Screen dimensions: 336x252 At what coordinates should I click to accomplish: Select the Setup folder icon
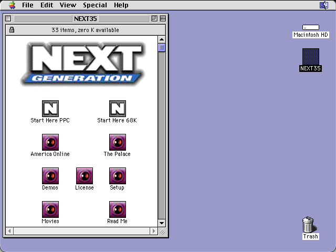coord(118,176)
